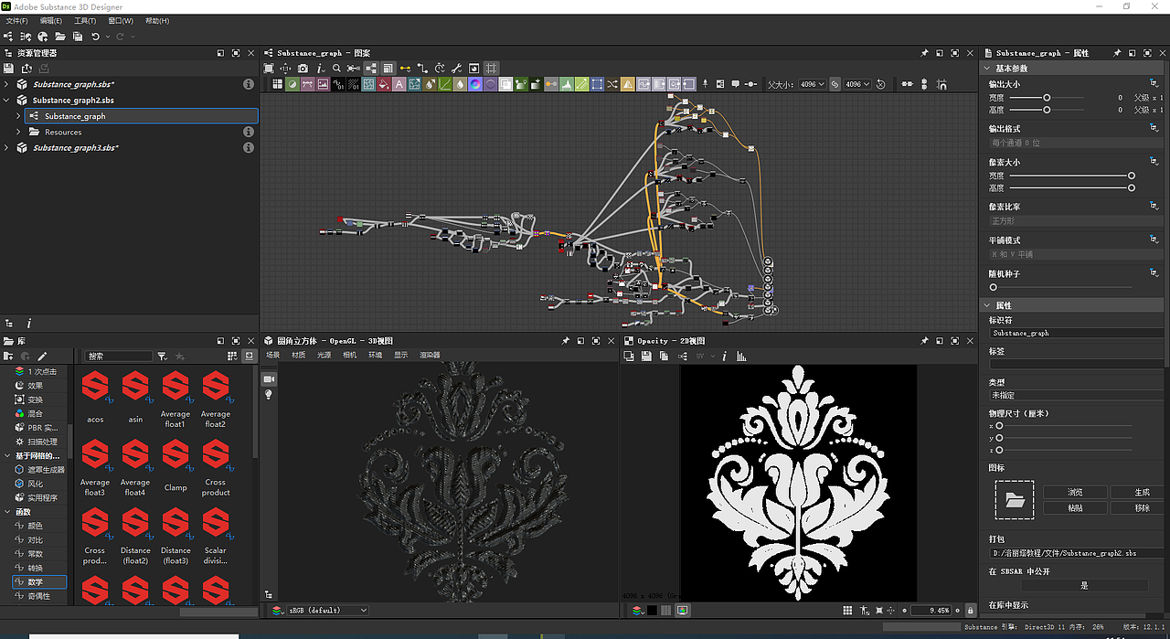Click the 浏览 button in the properties panel
1170x639 pixels.
1074,492
